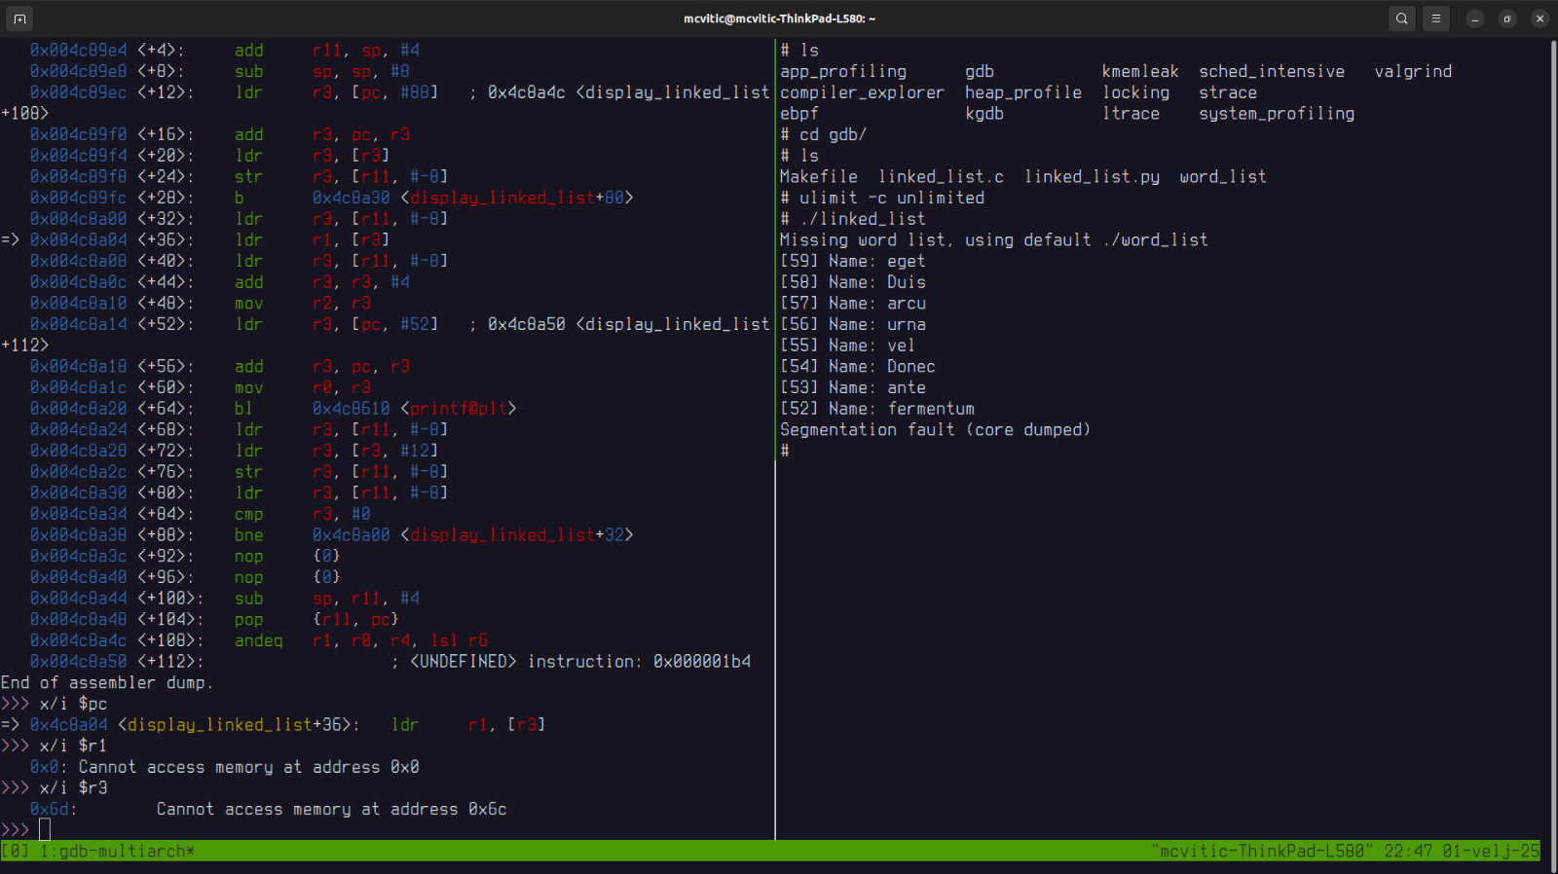This screenshot has width=1558, height=874.
Task: Click the tmux session indicator [0]
Action: (16, 852)
